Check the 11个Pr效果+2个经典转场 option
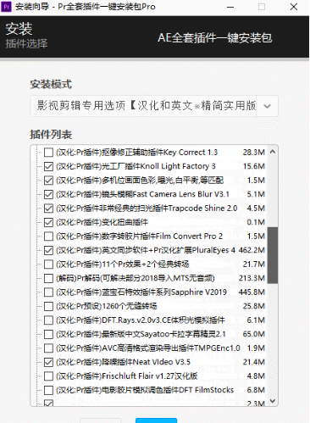The width and height of the screenshot is (310, 423). tap(48, 264)
